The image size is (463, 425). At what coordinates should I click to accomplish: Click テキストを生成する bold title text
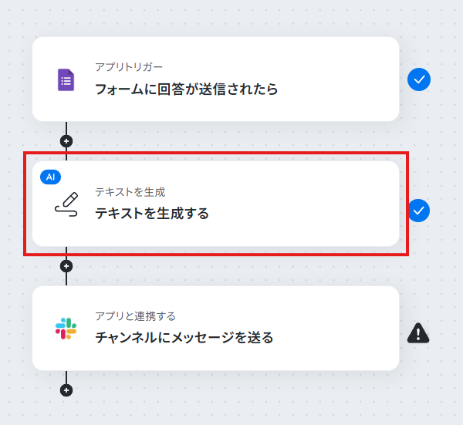tap(152, 214)
